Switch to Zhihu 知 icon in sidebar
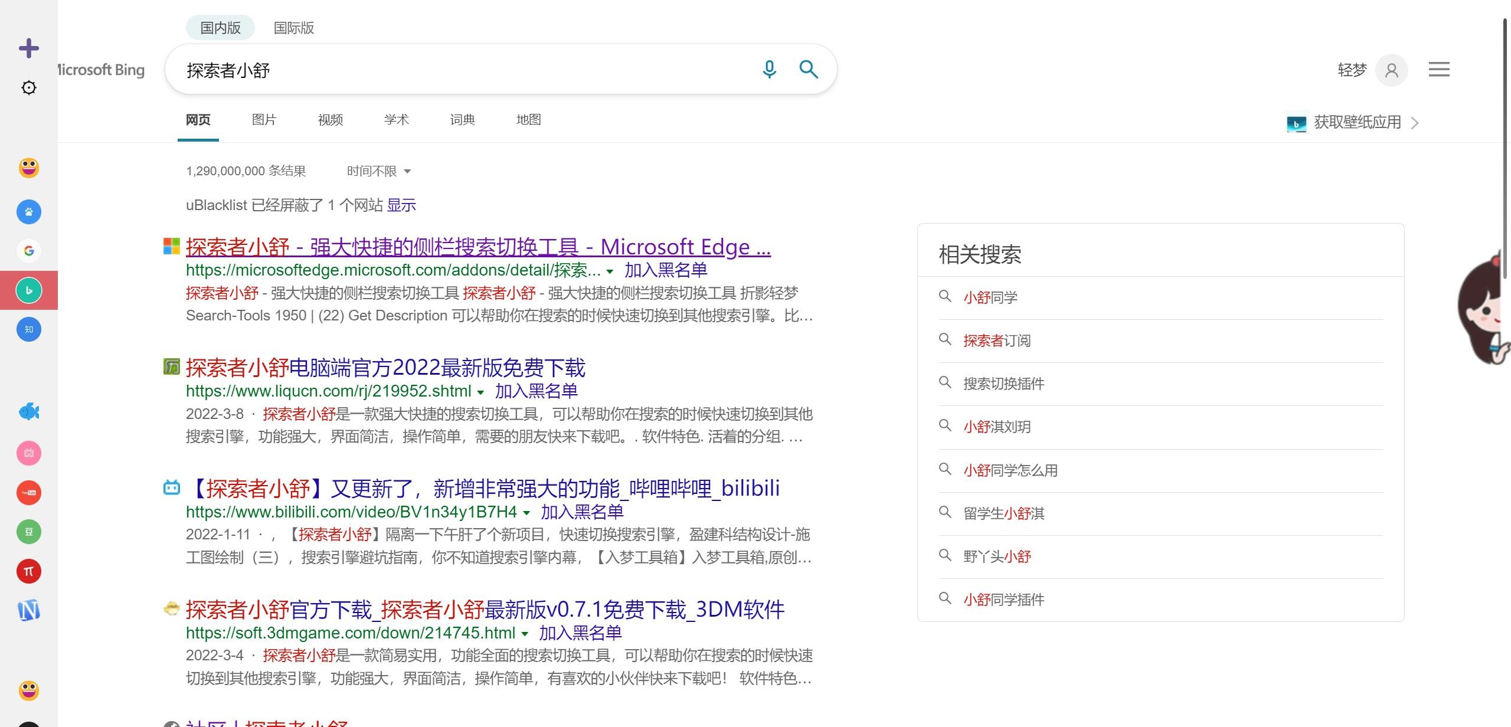 29,329
